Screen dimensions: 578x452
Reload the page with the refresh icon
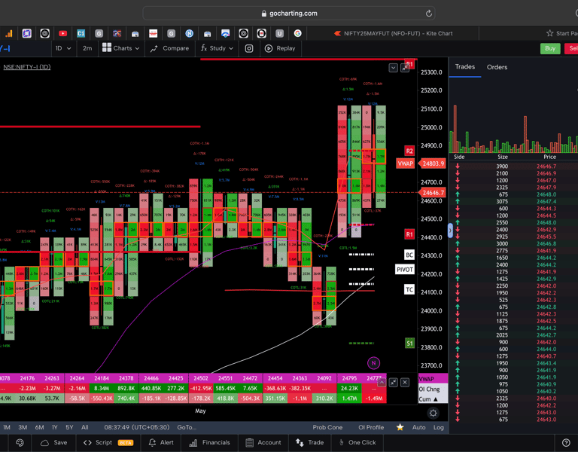(x=429, y=14)
